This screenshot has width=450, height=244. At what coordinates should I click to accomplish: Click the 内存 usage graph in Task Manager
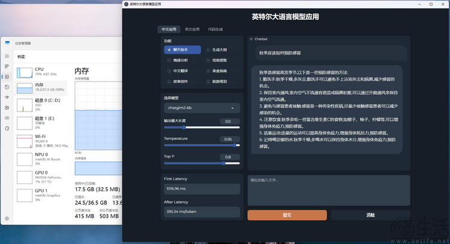(x=98, y=116)
